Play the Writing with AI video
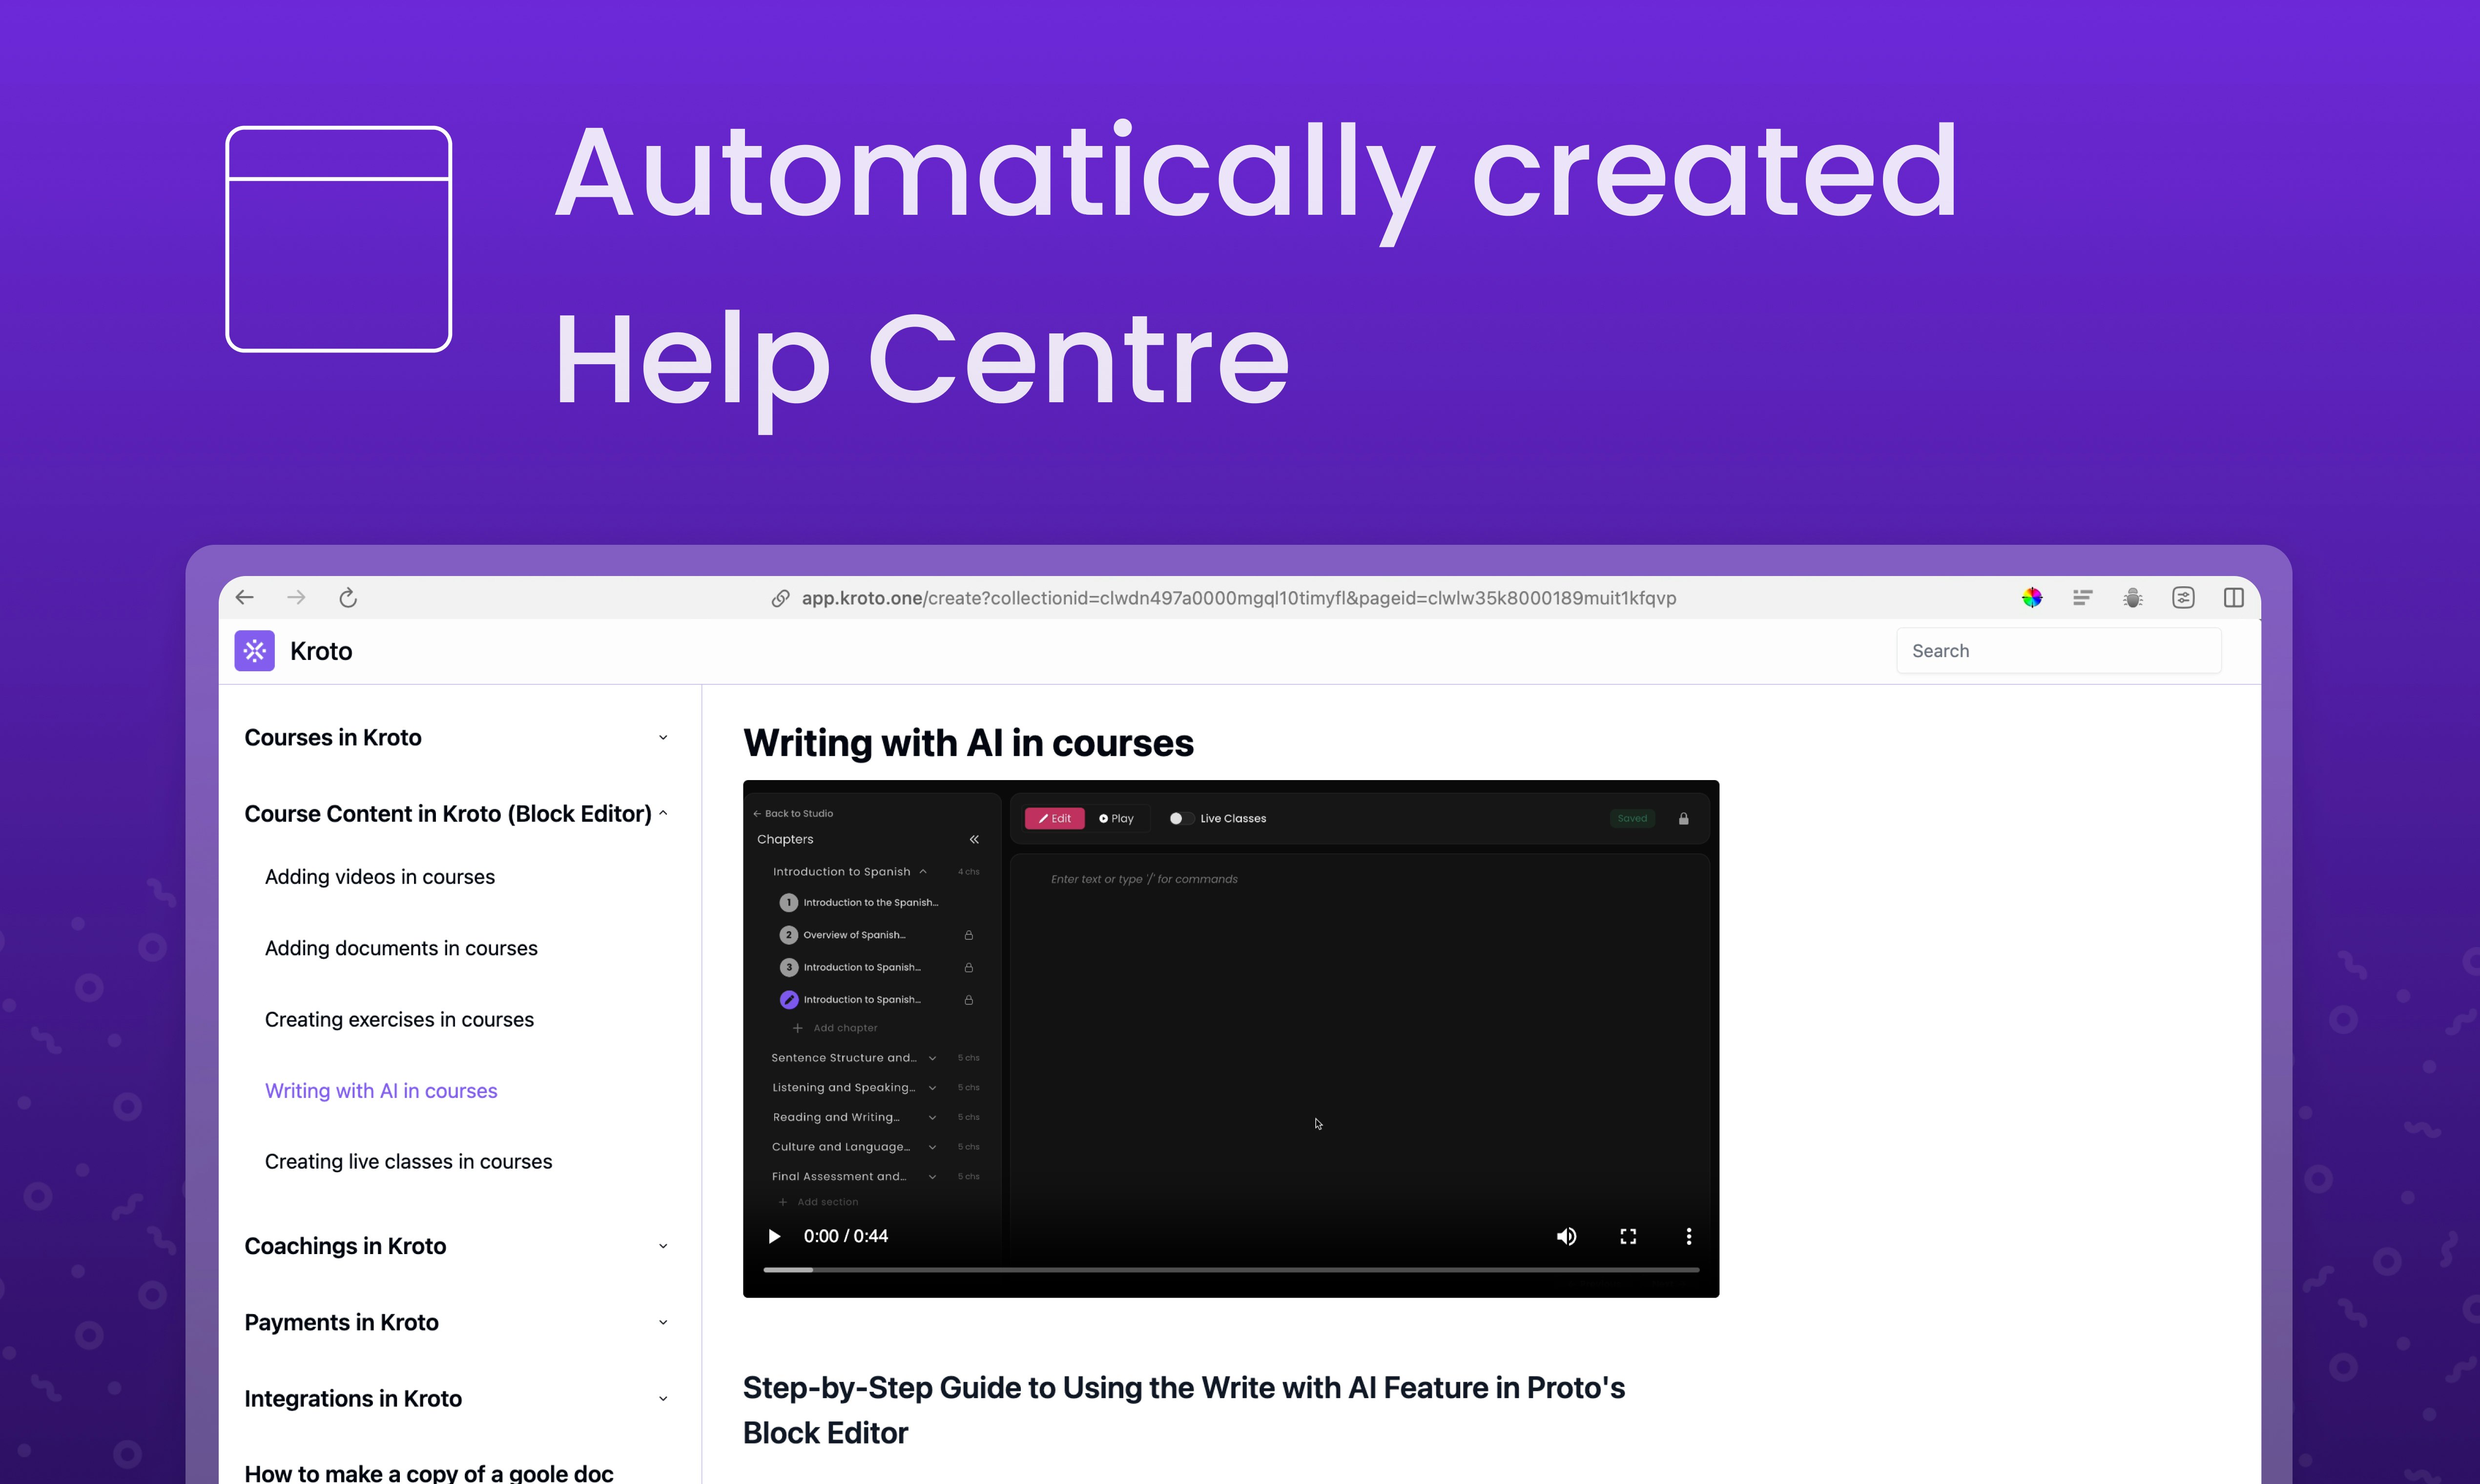 point(774,1237)
